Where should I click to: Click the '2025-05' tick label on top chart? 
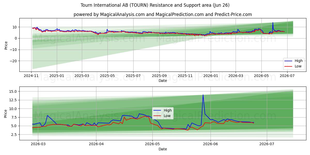tap(107, 76)
